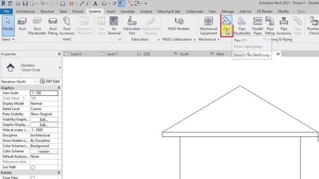Place an Air Terminal

pyautogui.click(x=114, y=26)
